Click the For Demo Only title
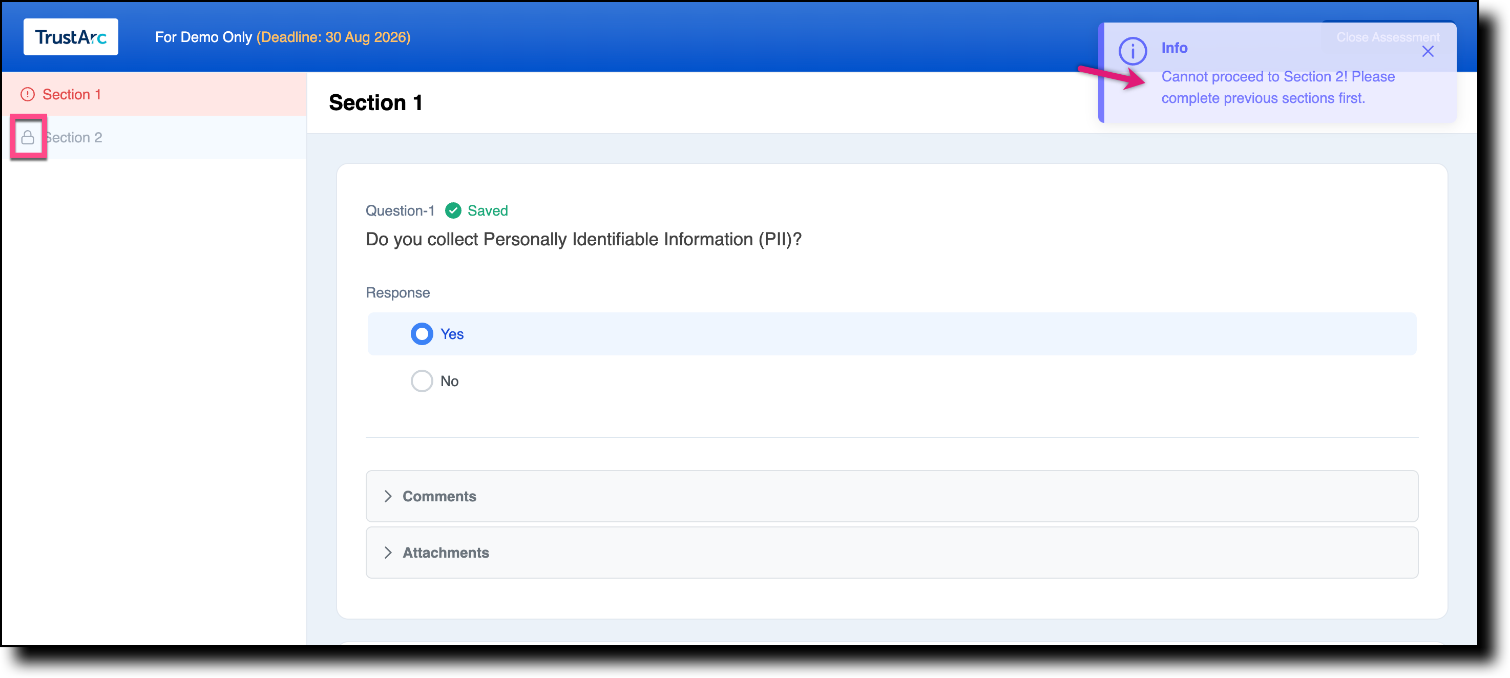Image resolution: width=1510 pixels, height=678 pixels. (x=203, y=37)
